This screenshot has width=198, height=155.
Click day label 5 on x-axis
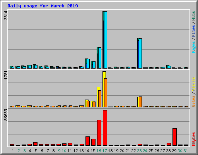pyautogui.click(x=36, y=151)
